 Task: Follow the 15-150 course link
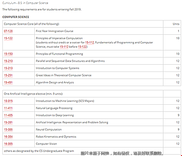pyautogui.click(x=8, y=54)
